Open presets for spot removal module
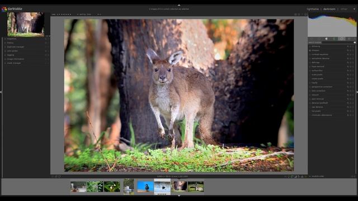 click(x=353, y=99)
